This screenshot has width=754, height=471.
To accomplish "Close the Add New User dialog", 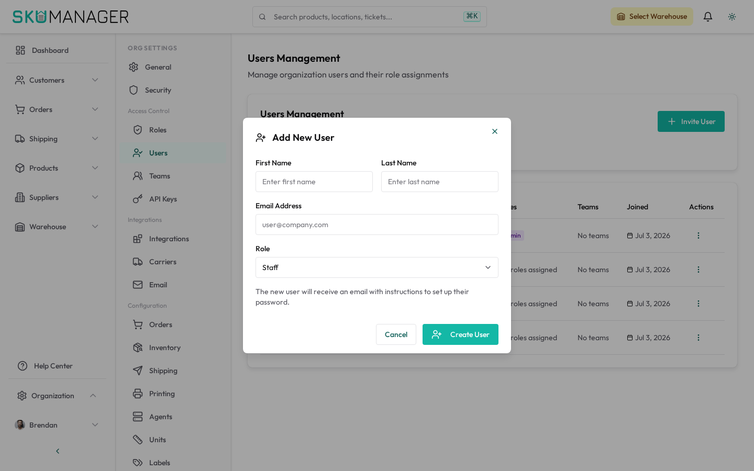I will coord(495,131).
